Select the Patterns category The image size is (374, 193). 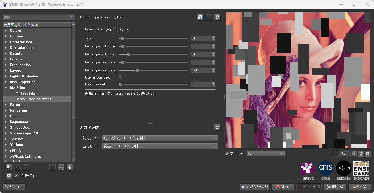[17, 105]
